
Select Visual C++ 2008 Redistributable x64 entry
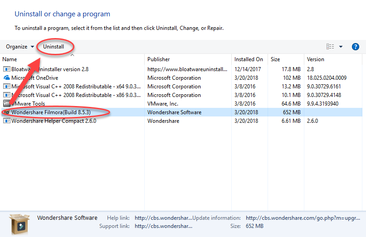click(x=76, y=86)
